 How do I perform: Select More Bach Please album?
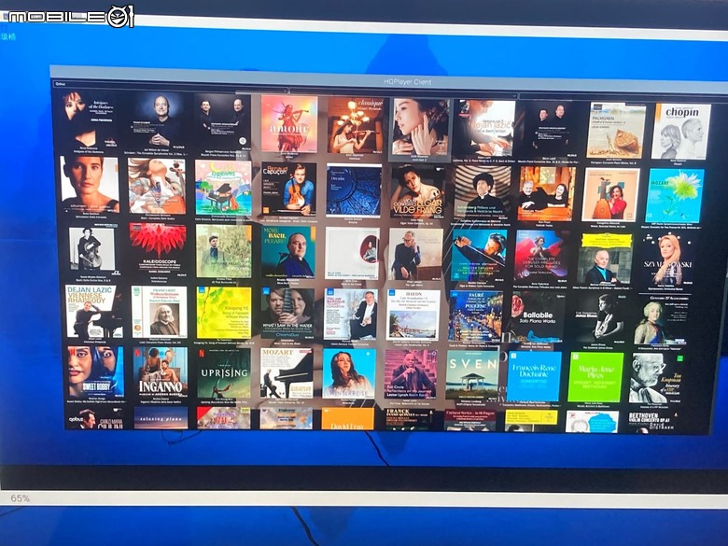(288, 251)
